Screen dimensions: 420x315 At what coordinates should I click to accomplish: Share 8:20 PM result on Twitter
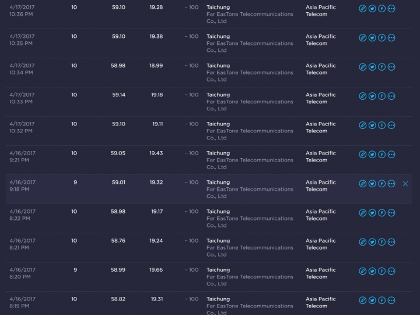click(372, 271)
